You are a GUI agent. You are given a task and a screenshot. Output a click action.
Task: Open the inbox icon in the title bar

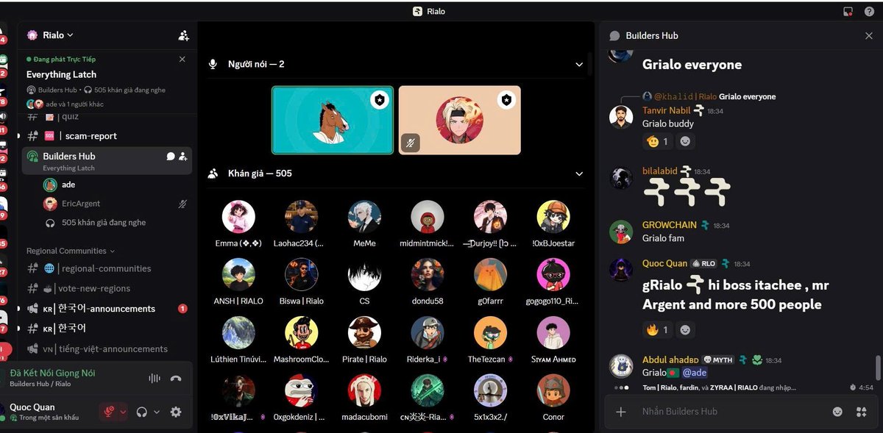(x=848, y=11)
